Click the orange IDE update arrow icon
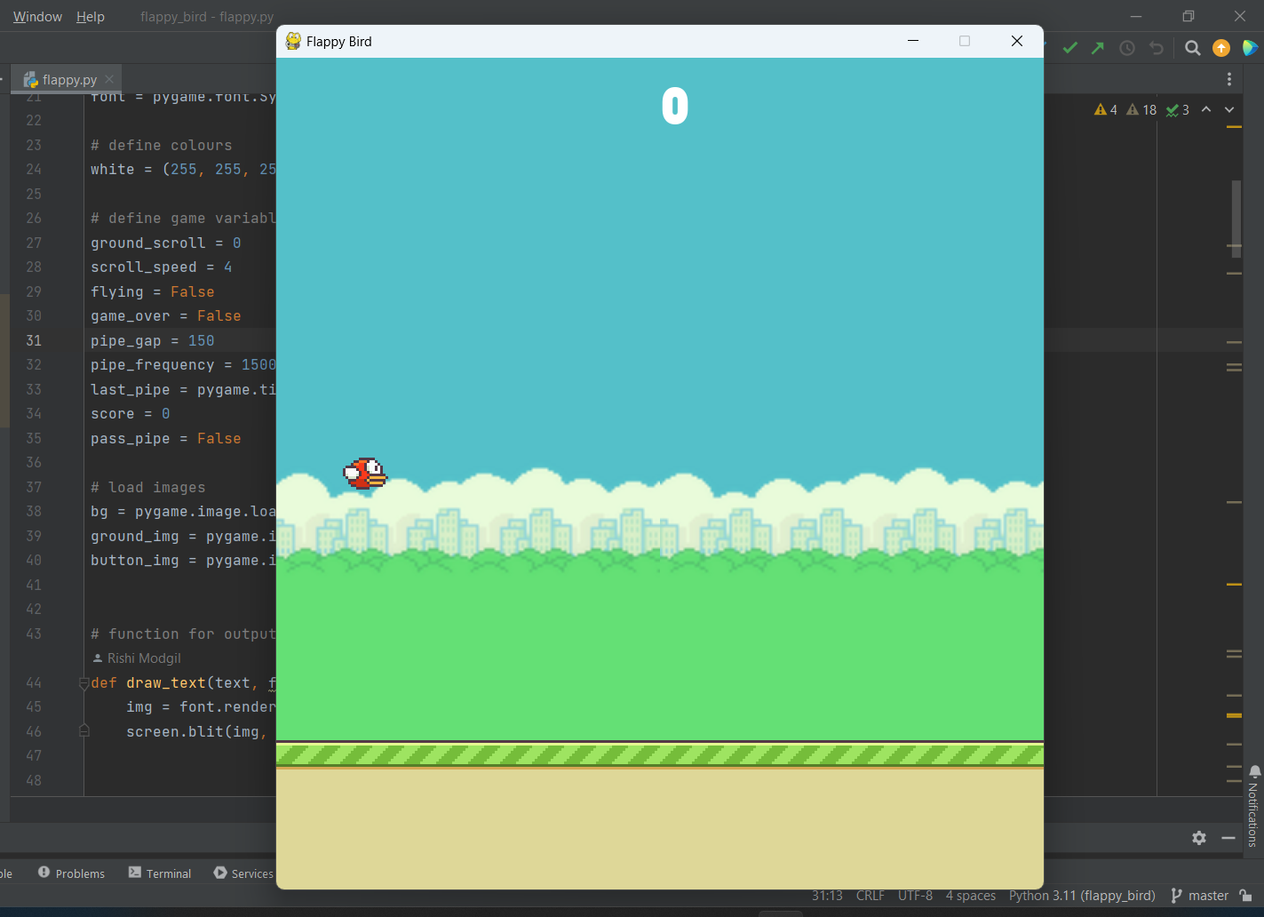The width and height of the screenshot is (1264, 917). click(x=1221, y=48)
